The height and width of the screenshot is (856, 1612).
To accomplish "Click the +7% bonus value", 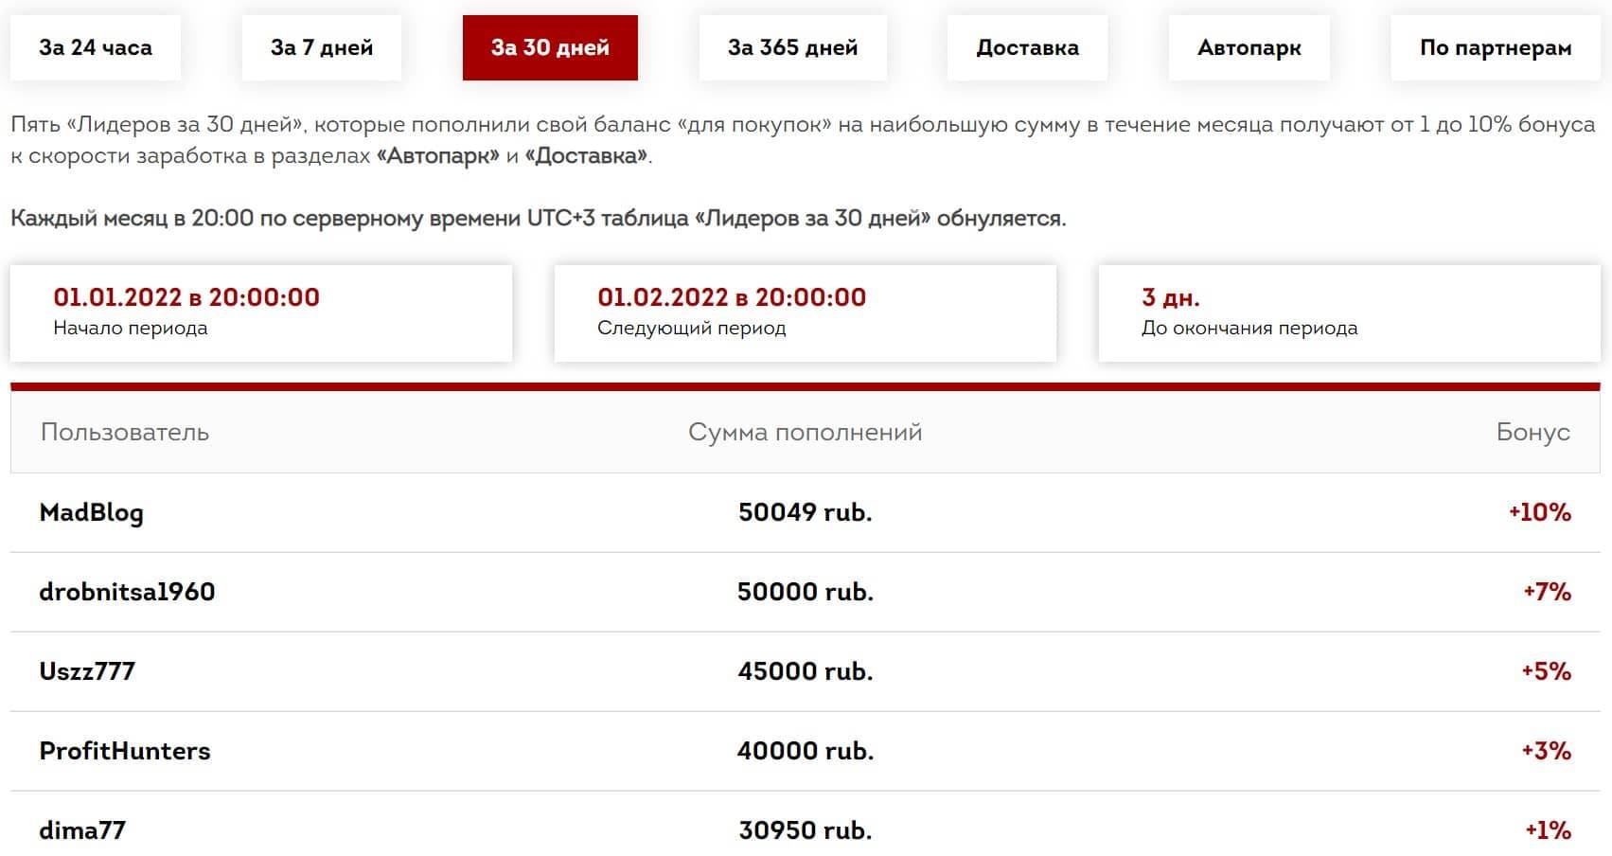I will [1548, 592].
